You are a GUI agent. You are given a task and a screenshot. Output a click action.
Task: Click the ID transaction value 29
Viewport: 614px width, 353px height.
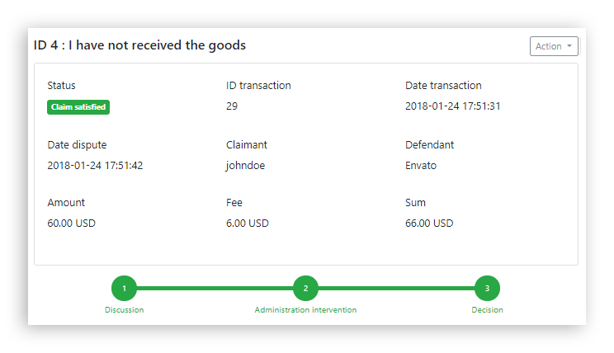click(x=232, y=106)
